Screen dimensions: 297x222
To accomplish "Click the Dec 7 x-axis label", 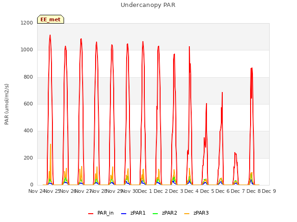I will click(238, 191).
